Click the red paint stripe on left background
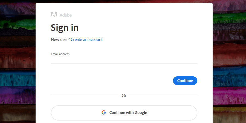Image resolution: width=246 pixels, height=123 pixels. 18,58
